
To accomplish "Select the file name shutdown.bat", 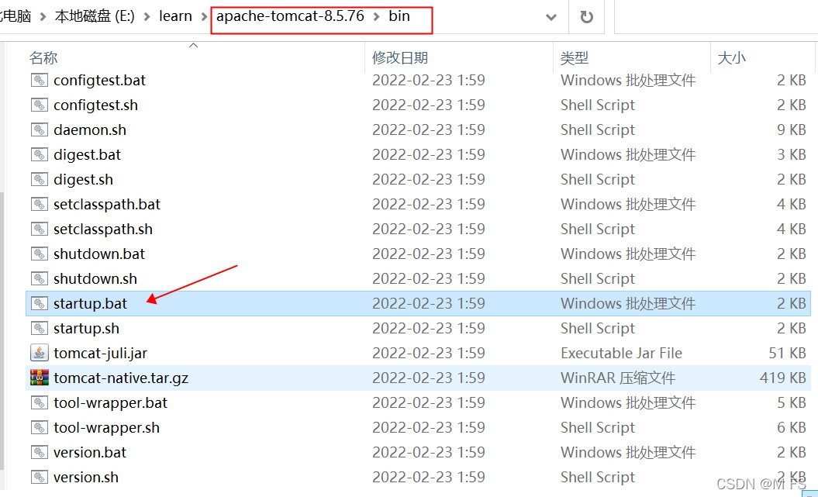I will click(x=99, y=254).
